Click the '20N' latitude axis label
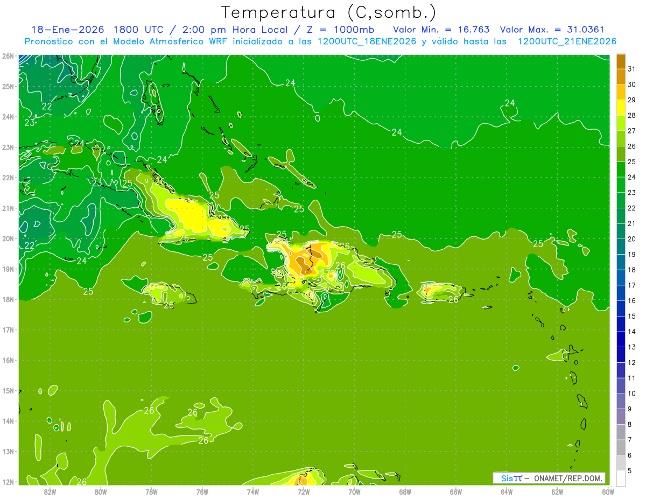Viewport: 646px width, 499px height. click(8, 238)
